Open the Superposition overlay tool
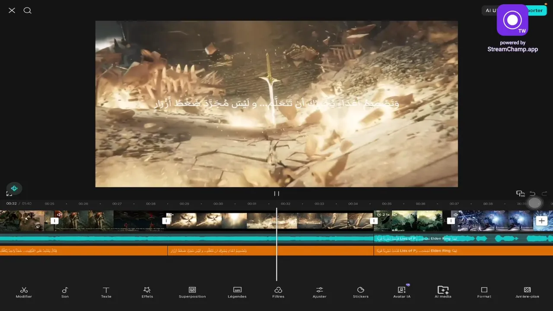 coord(192,292)
